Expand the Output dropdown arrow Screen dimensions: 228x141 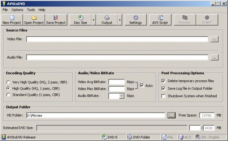(120, 20)
